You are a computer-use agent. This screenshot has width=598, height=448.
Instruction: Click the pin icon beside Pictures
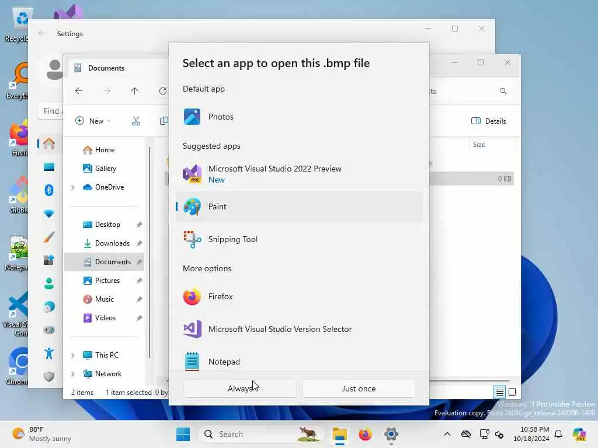click(139, 281)
